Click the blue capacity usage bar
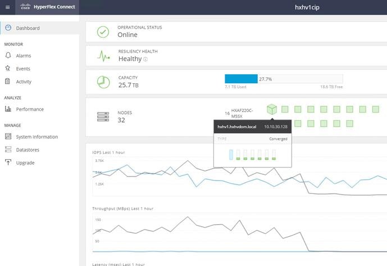 click(x=241, y=79)
